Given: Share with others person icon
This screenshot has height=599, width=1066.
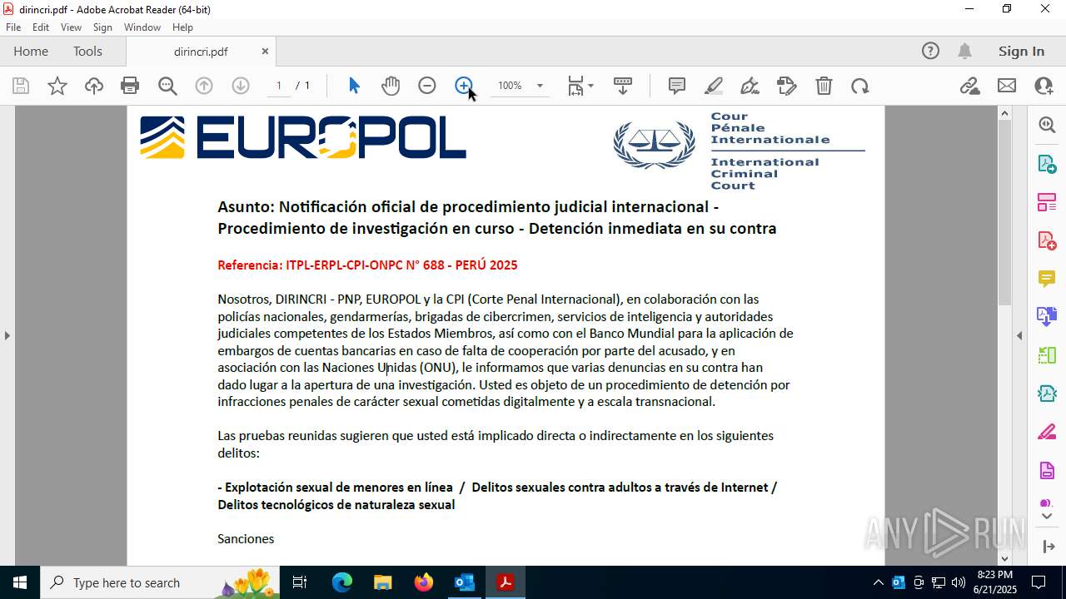Looking at the screenshot, I should pos(1044,86).
